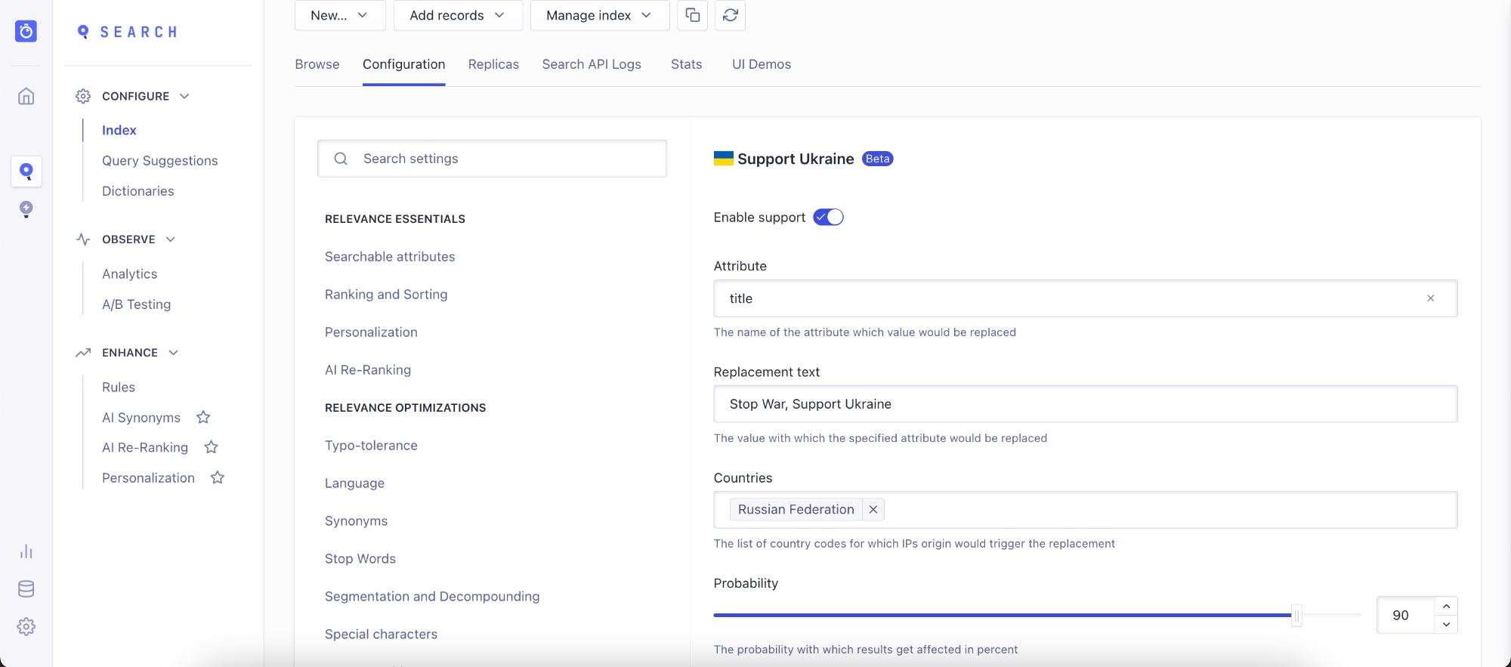This screenshot has width=1511, height=667.
Task: Open AI Synonyms in the sidebar
Action: [x=141, y=418]
